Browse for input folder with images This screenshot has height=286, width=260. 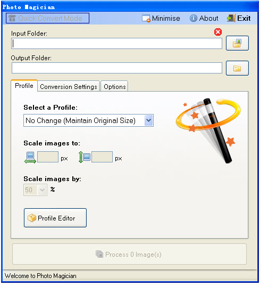coord(237,43)
